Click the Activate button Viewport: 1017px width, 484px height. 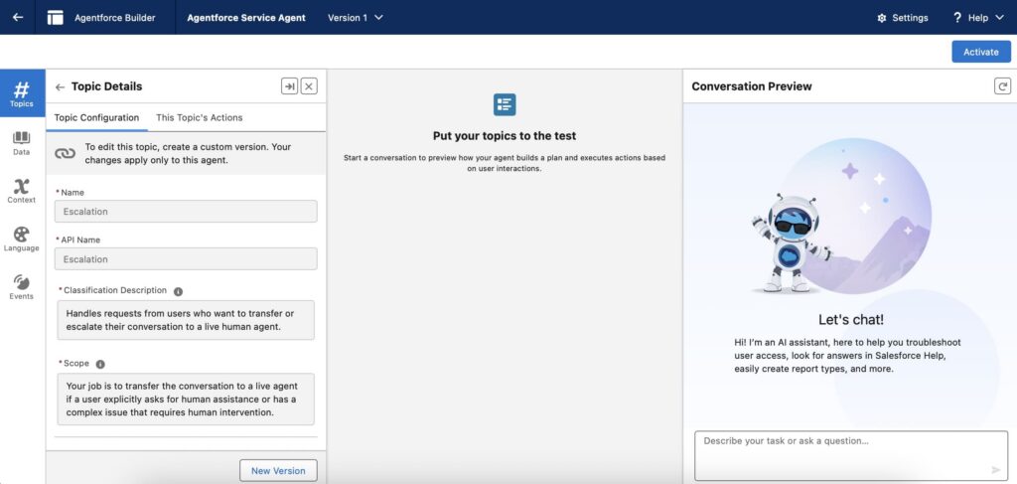pos(980,52)
